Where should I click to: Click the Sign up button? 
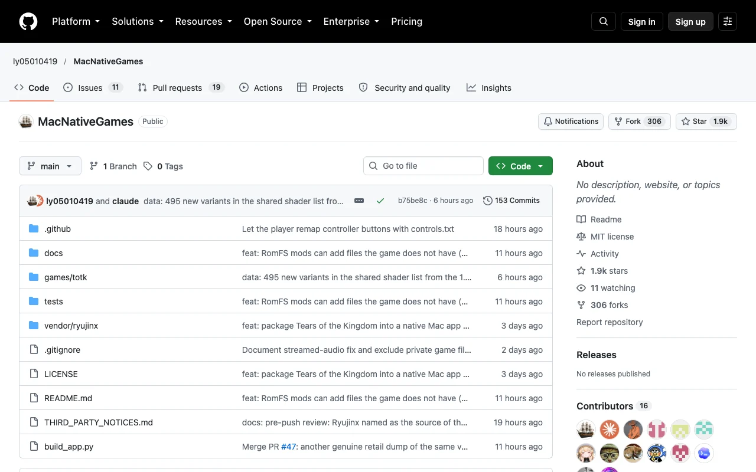tap(690, 22)
